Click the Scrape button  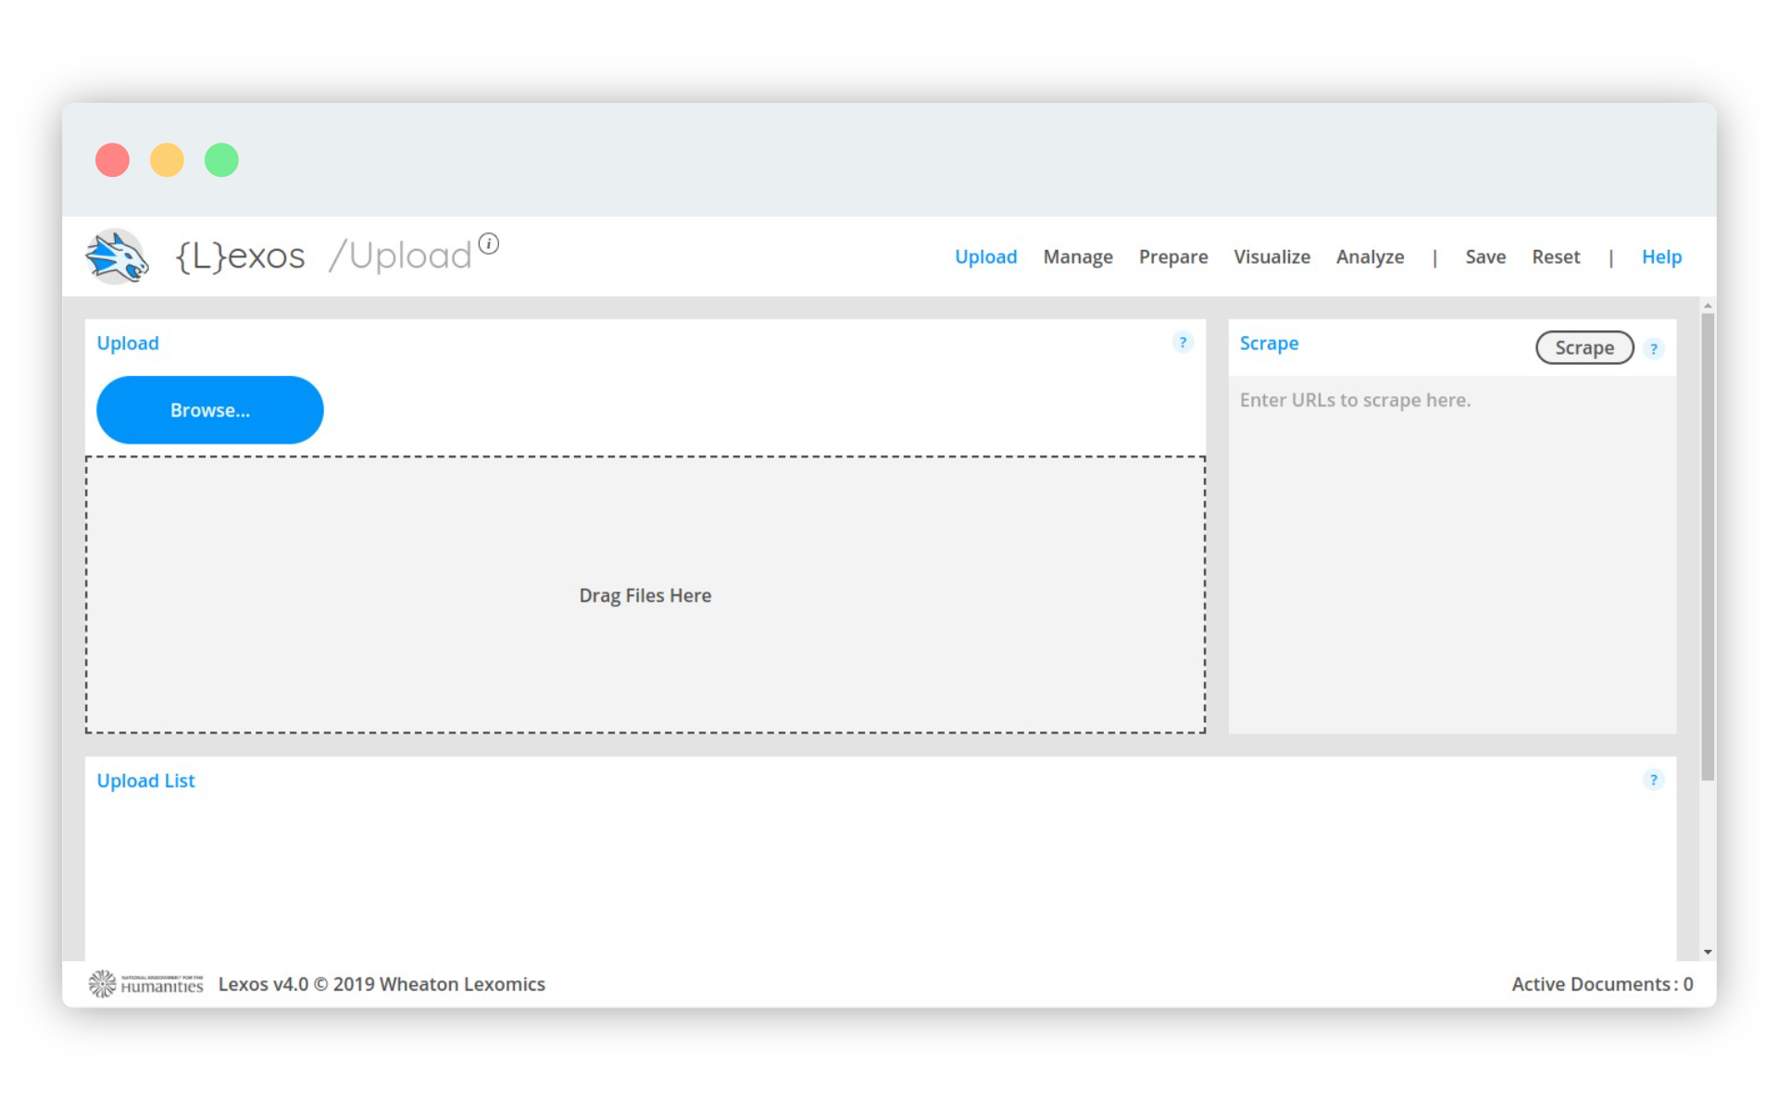pos(1584,348)
